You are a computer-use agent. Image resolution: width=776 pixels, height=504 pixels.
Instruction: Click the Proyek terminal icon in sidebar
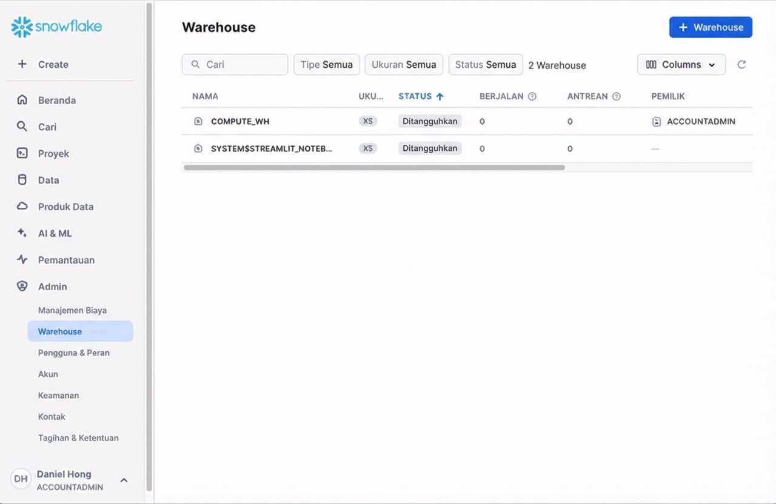[x=22, y=153]
